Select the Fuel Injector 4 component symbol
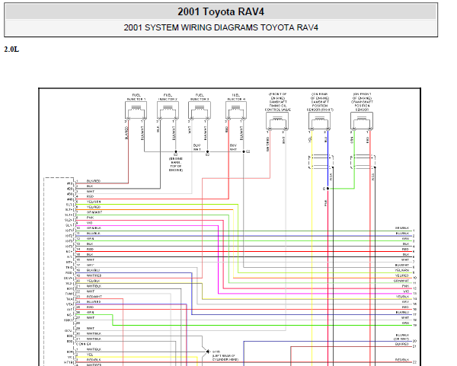 click(x=236, y=111)
